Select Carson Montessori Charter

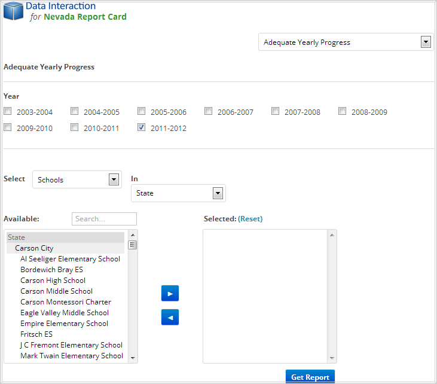pos(66,302)
